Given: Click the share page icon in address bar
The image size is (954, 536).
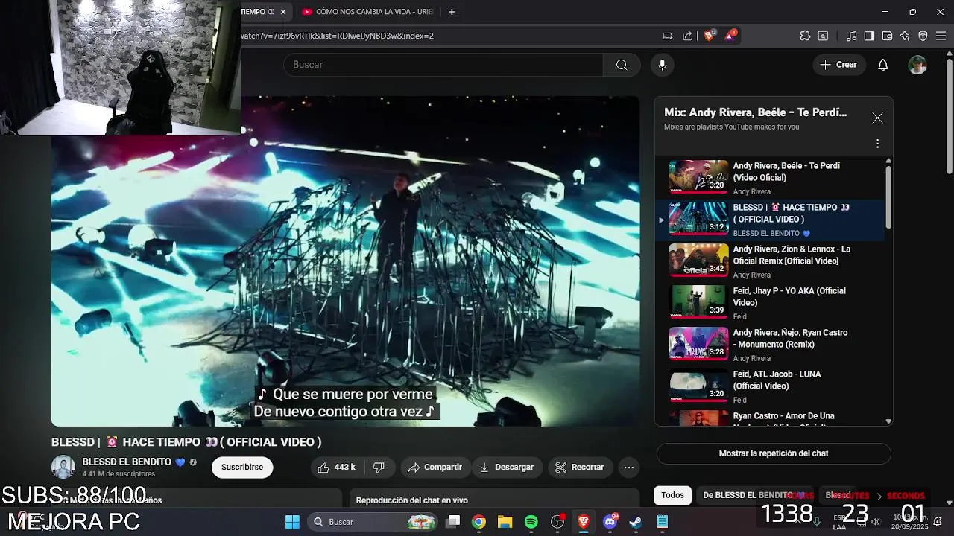Looking at the screenshot, I should point(687,36).
